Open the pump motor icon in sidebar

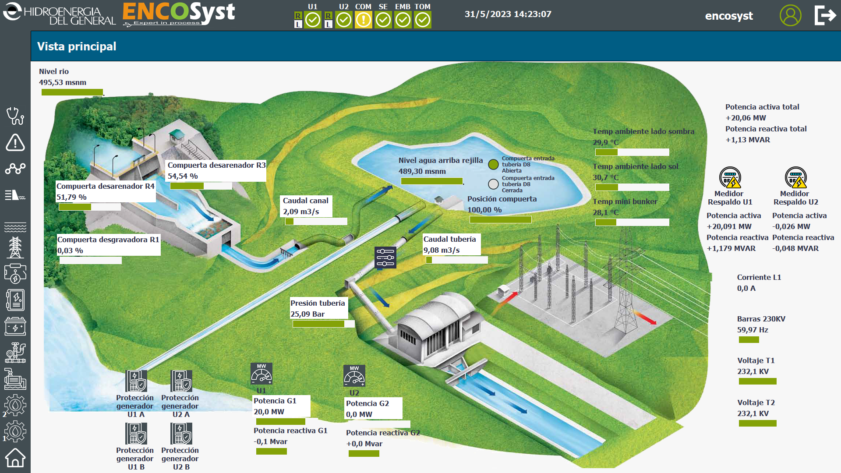click(15, 379)
